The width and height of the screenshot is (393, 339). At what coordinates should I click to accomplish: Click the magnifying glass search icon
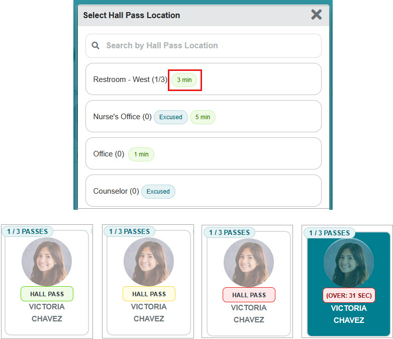[95, 46]
